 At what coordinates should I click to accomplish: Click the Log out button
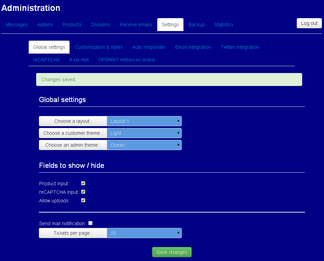(309, 23)
